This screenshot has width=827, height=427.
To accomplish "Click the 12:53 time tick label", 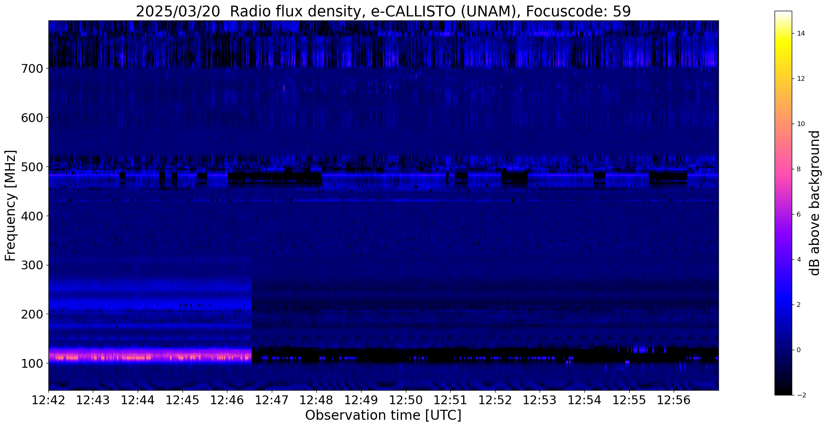I will coord(540,400).
